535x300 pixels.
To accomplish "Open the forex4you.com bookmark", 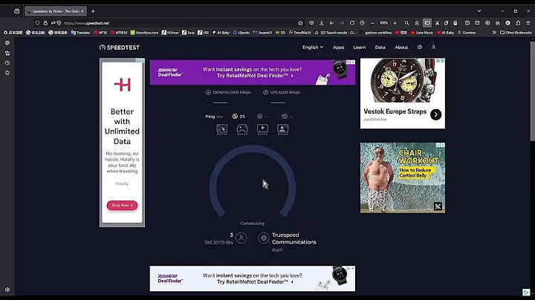I will click(x=144, y=33).
